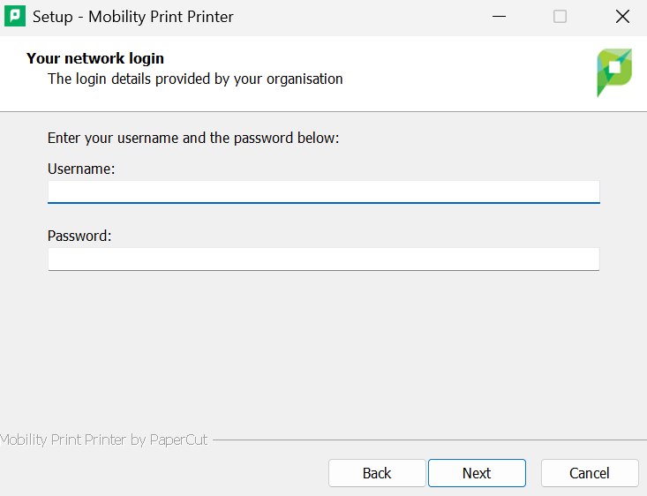Click the "Username:" label
Viewport: 647px width, 496px height.
tap(81, 169)
